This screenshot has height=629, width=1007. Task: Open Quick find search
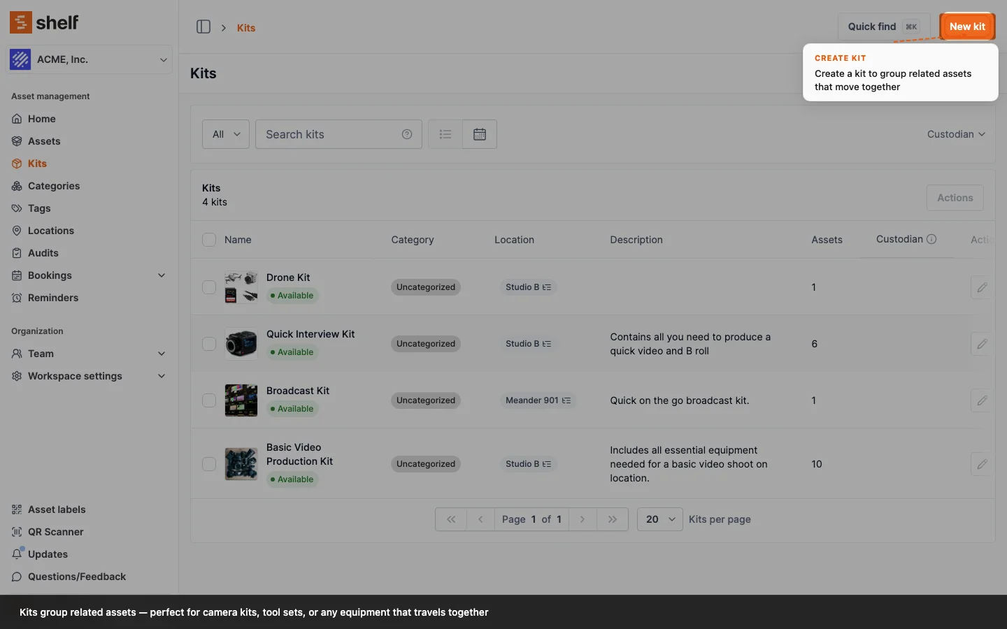tap(883, 27)
